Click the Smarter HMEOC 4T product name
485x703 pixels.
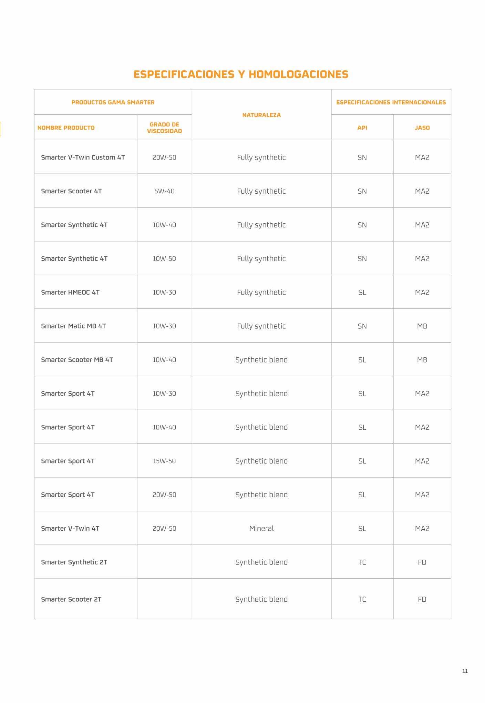coord(70,293)
